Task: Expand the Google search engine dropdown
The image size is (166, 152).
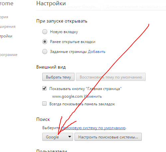Action: (58, 137)
